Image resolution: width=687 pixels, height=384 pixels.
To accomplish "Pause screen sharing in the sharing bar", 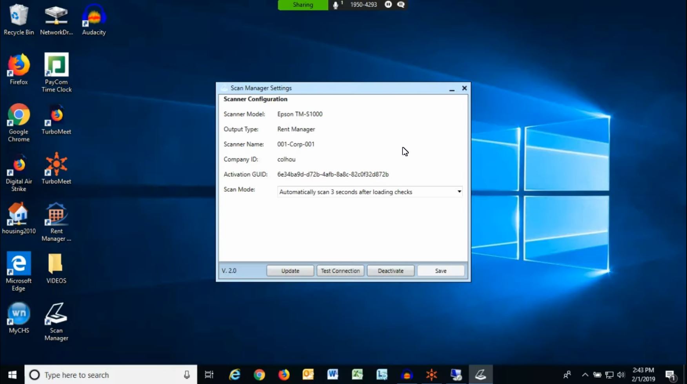I will (388, 4).
